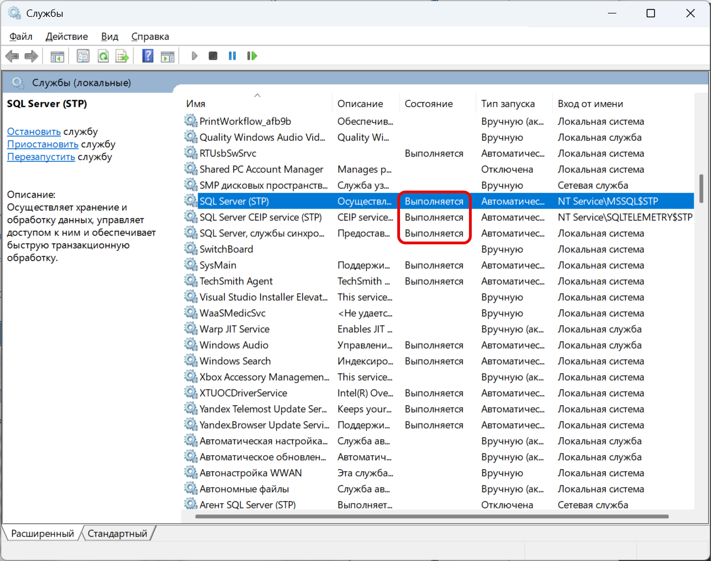This screenshot has height=561, width=711.
Task: Stop the service with the square icon
Action: (213, 56)
